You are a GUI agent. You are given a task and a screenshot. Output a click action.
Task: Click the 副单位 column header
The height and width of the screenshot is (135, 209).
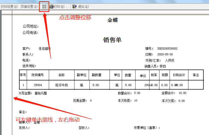(x=82, y=75)
